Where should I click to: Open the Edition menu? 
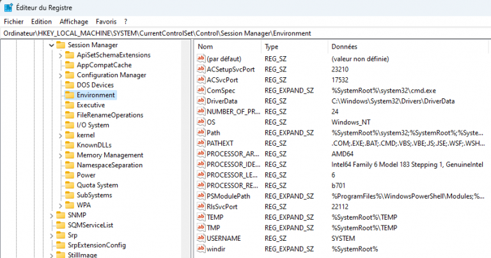tap(42, 22)
